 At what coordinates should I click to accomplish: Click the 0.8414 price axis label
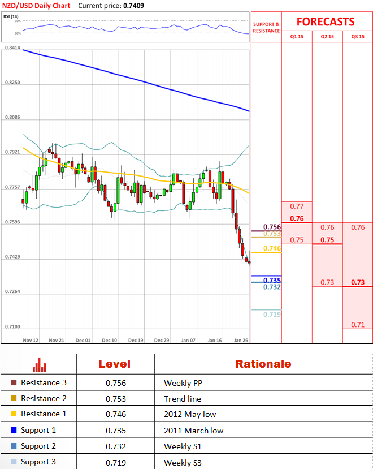coord(12,48)
